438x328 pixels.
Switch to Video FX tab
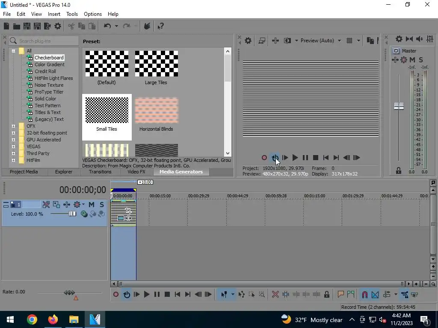136,172
